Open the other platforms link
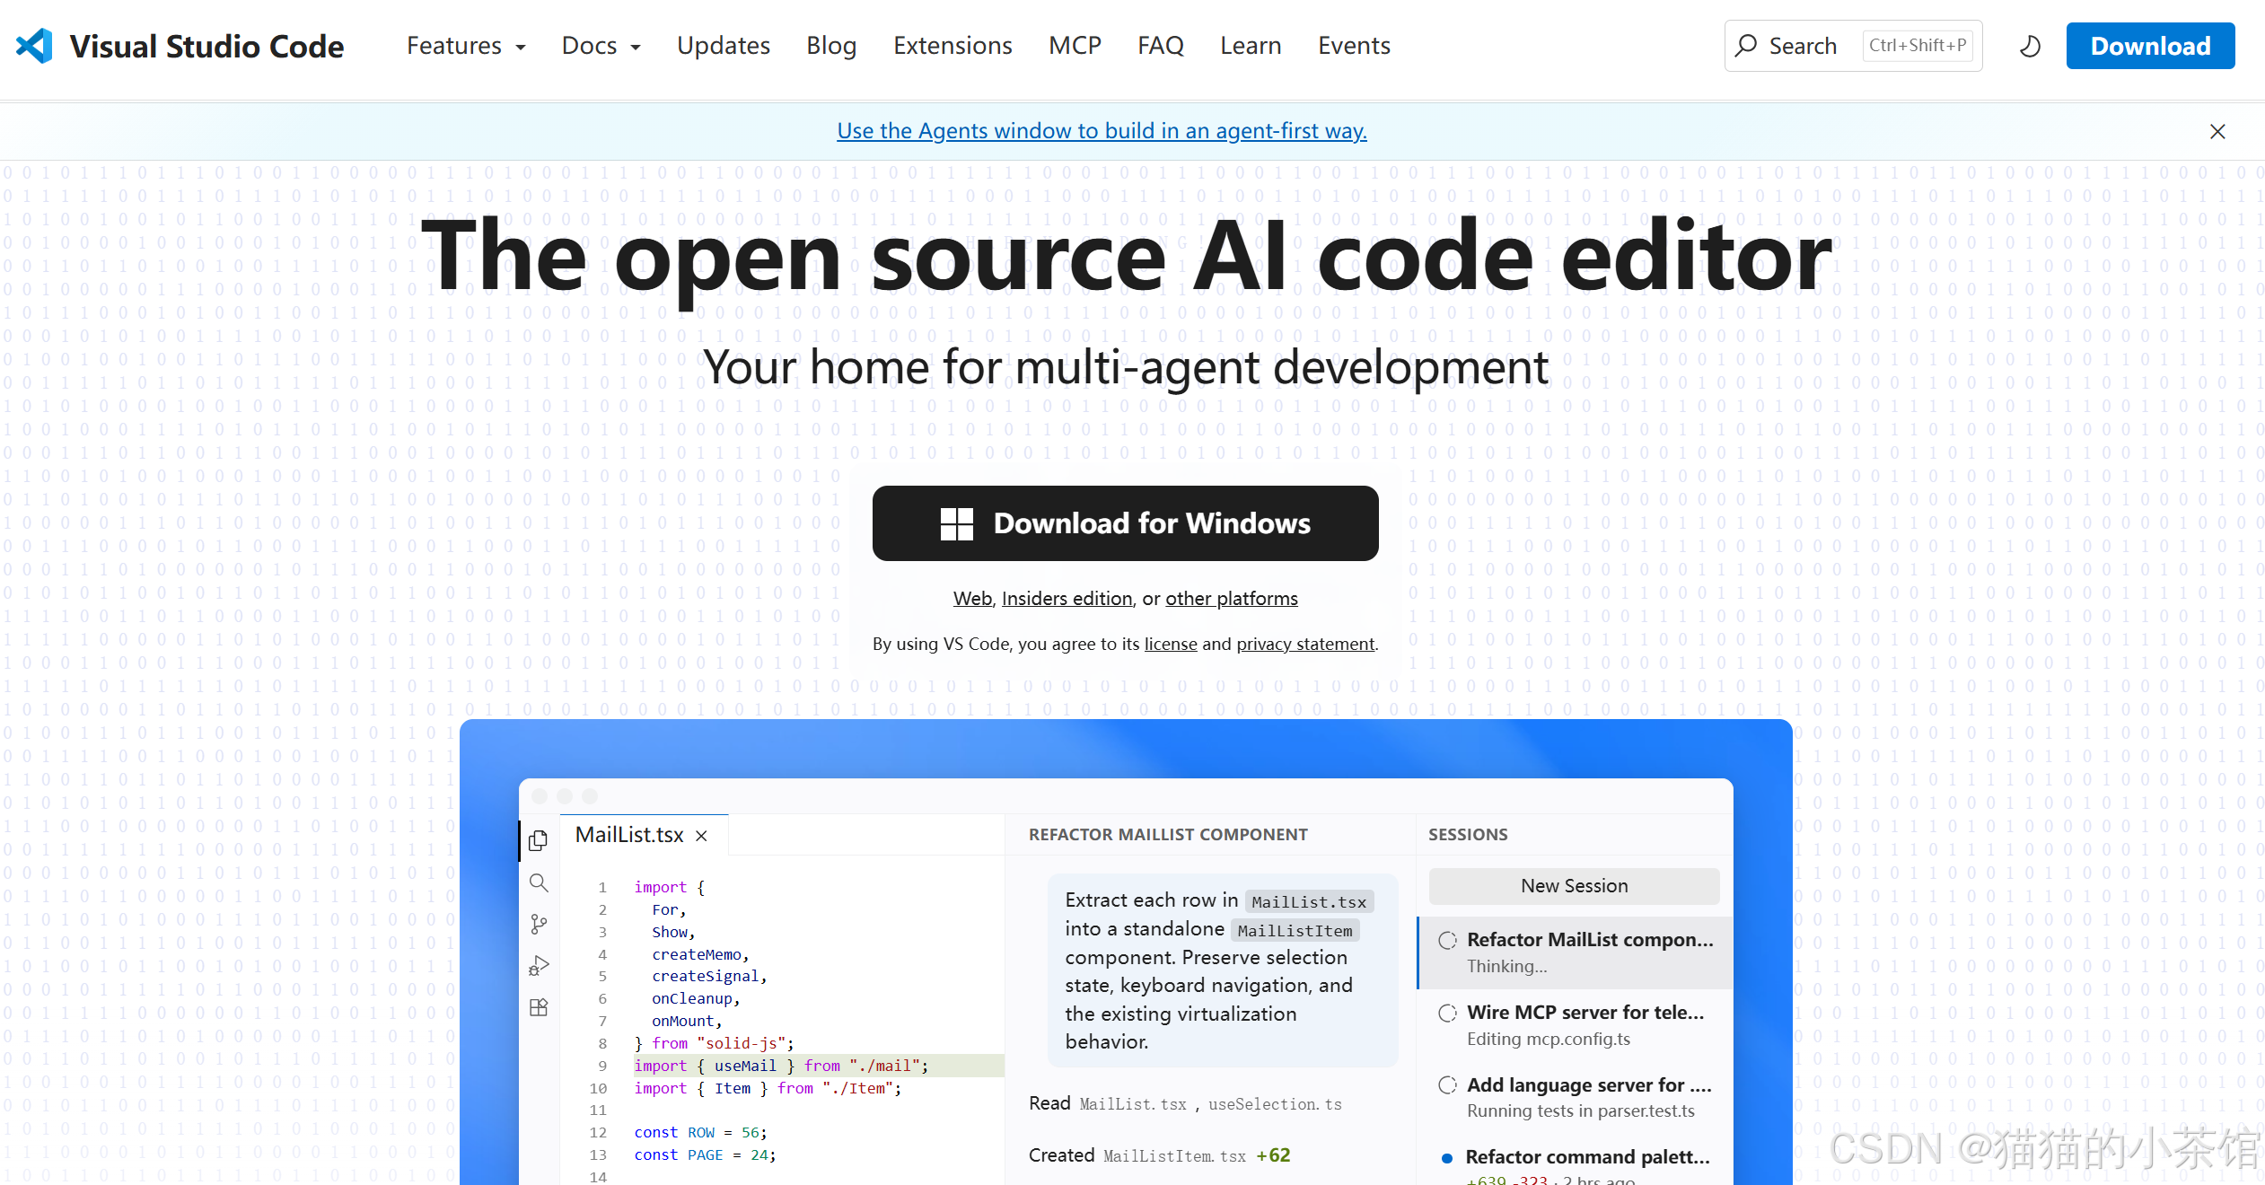Screen dimensions: 2265x1185 coord(1232,599)
